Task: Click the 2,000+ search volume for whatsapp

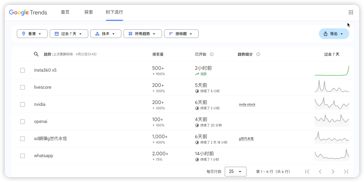Action: click(160, 154)
